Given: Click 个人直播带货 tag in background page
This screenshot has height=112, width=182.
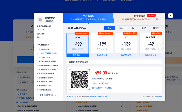Looking at the screenshot, I should 23,82.
